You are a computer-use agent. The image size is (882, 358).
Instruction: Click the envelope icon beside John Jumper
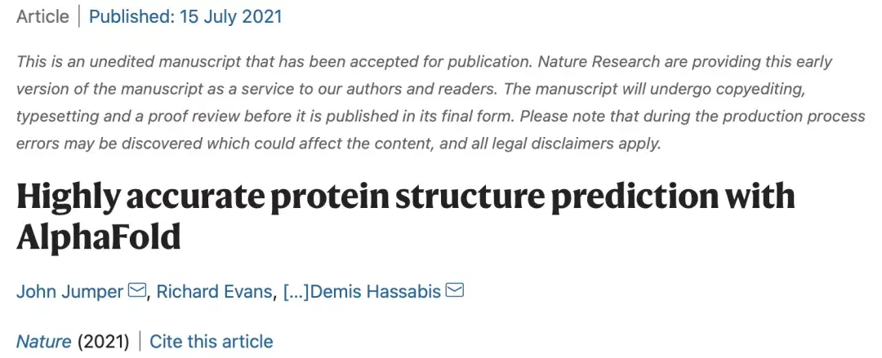pos(137,290)
